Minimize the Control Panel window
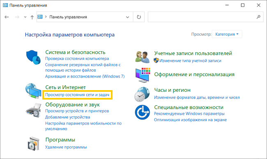Image resolution: width=267 pixels, height=159 pixels. (x=227, y=5)
